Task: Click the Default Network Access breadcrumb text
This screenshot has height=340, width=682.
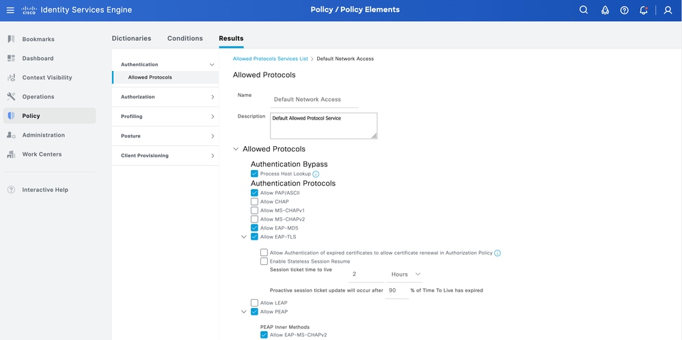Action: pos(345,59)
